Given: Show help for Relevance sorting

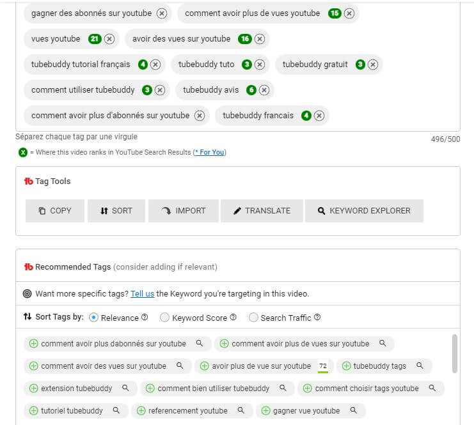Looking at the screenshot, I should pyautogui.click(x=145, y=317).
